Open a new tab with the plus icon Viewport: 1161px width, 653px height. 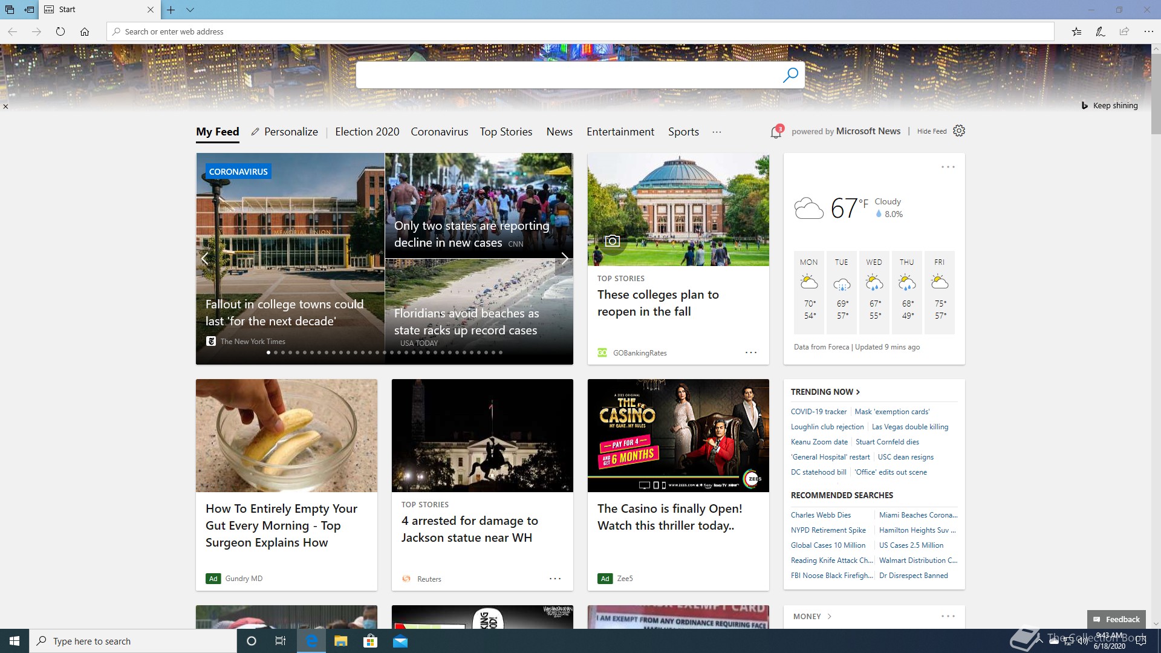(171, 10)
